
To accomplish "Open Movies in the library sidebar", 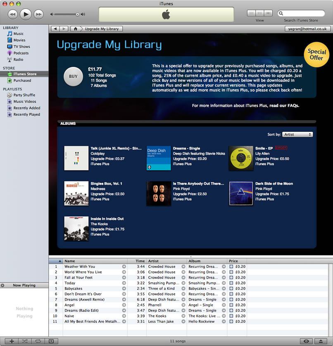I will (x=19, y=40).
